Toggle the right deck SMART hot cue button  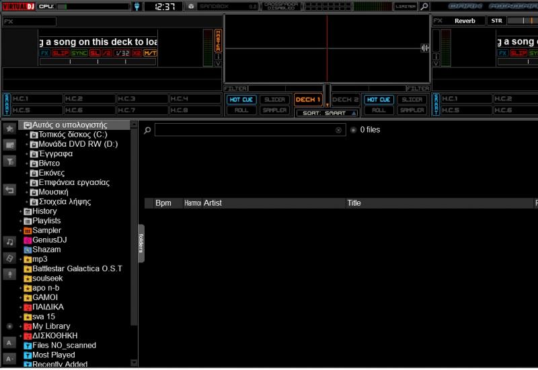pyautogui.click(x=436, y=104)
